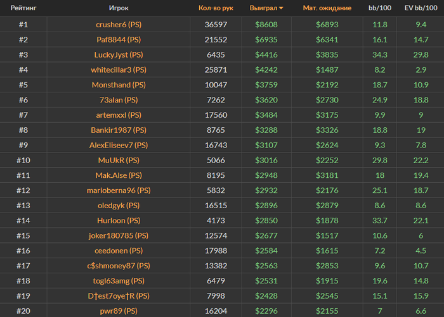Open artemxxl (PS) profile
This screenshot has width=444, height=317.
click(119, 115)
